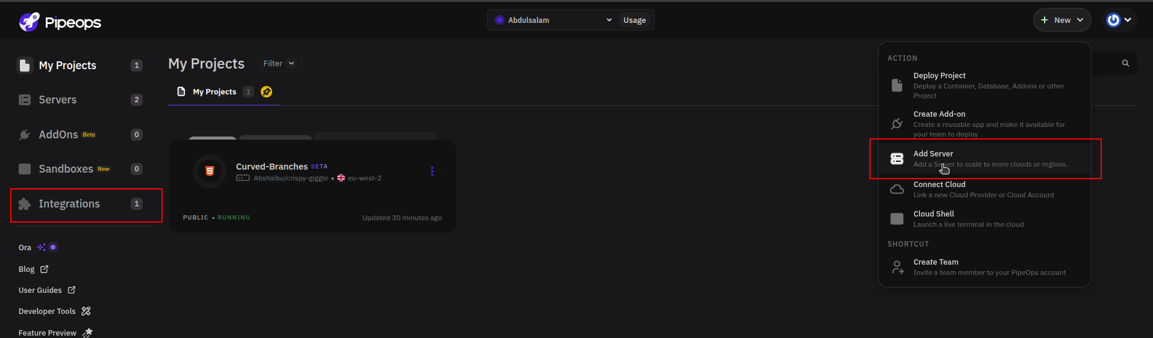The height and width of the screenshot is (338, 1153).
Task: Click the external-link icon beside User Guides
Action: click(x=72, y=290)
